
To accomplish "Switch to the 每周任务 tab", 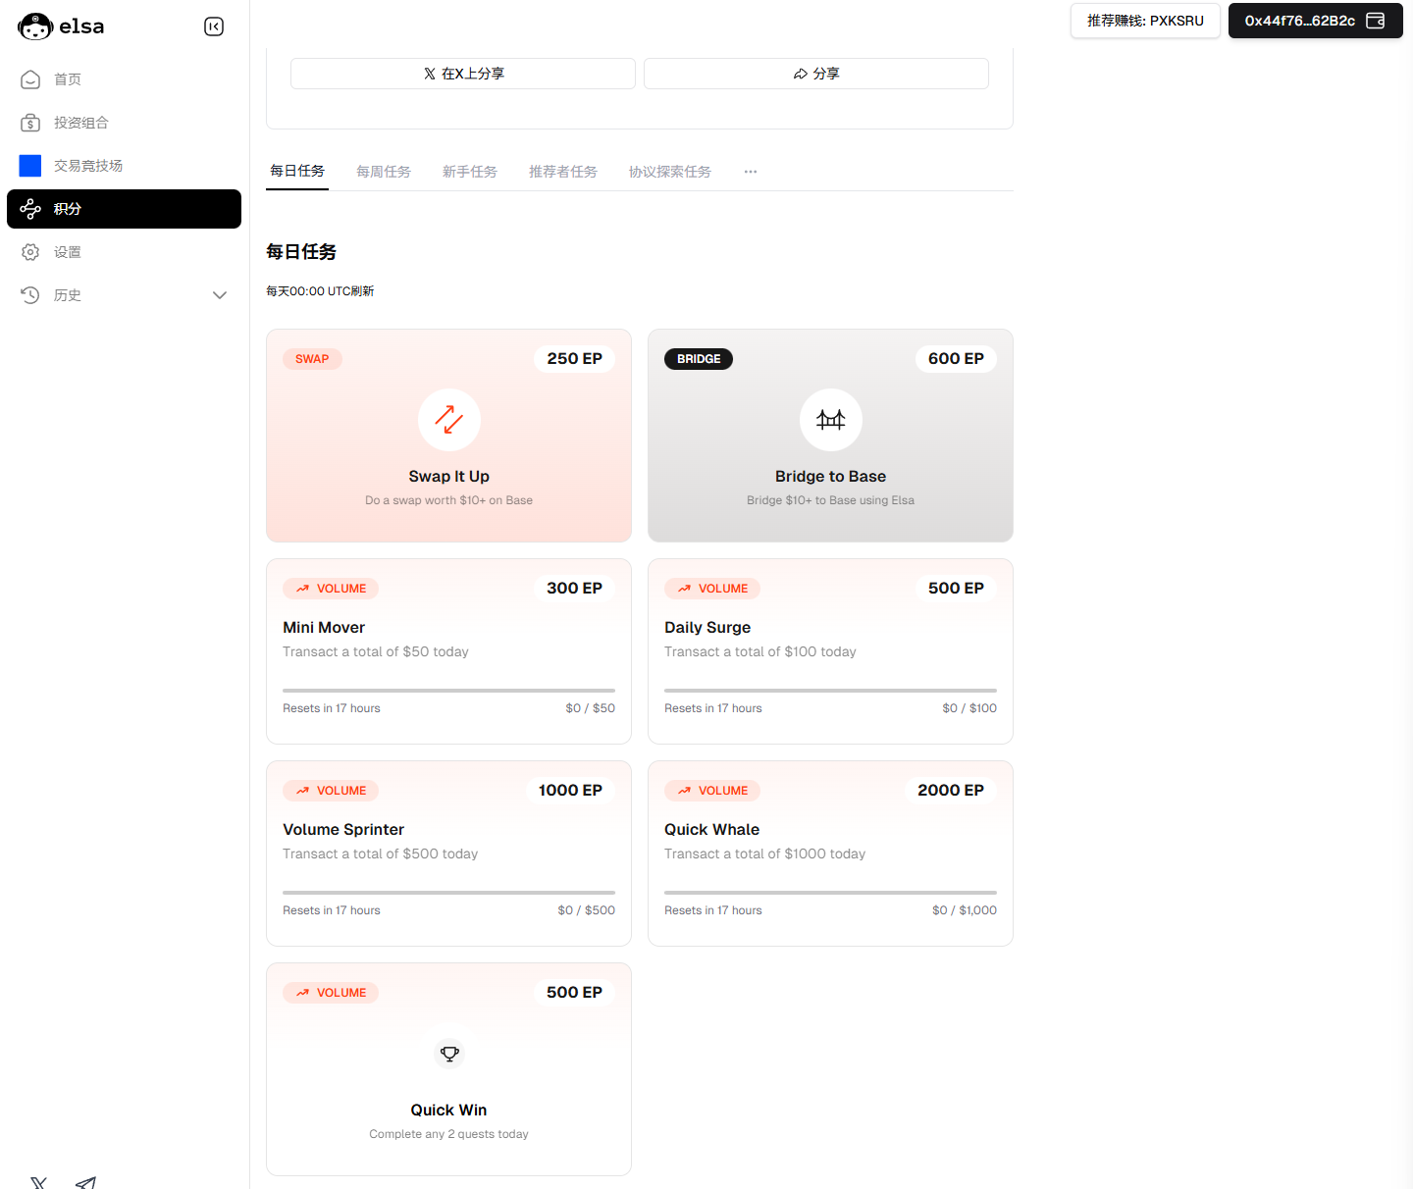I will click(384, 172).
